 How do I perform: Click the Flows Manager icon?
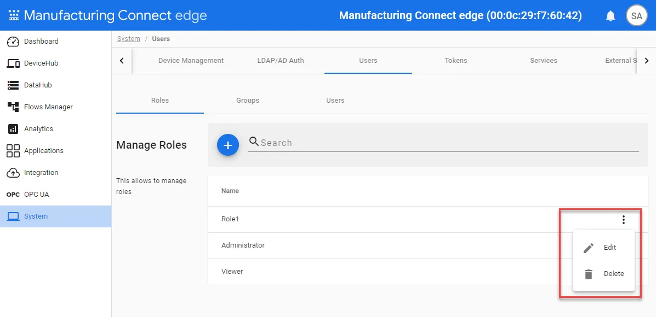pos(13,107)
